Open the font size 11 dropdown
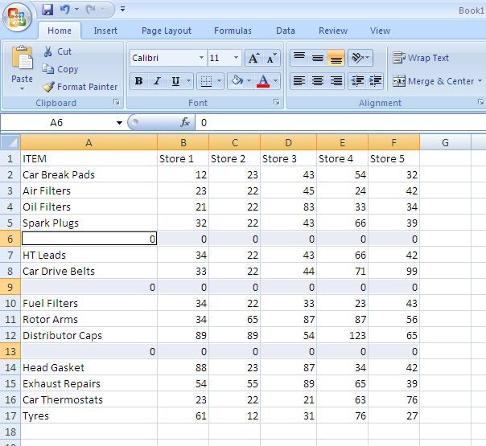Viewport: 486px width, 446px height. [237, 58]
